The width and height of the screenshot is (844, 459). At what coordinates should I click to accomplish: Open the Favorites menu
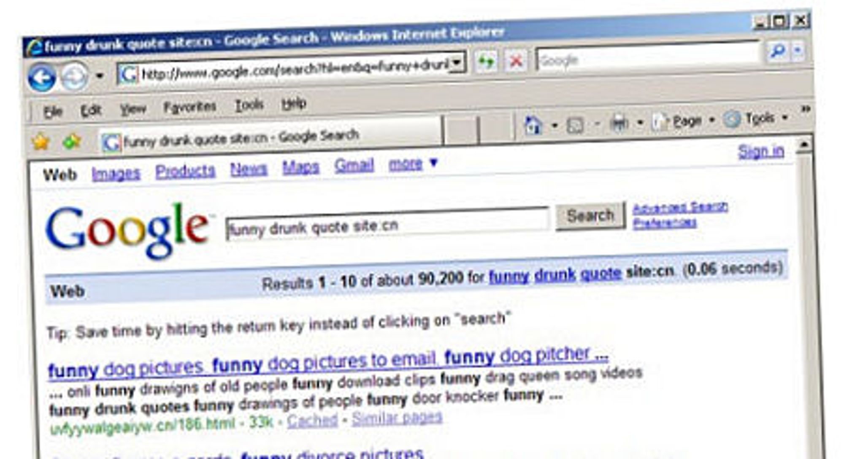(x=190, y=107)
